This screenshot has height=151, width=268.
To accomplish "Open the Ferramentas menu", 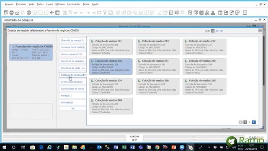I will pos(74,4).
